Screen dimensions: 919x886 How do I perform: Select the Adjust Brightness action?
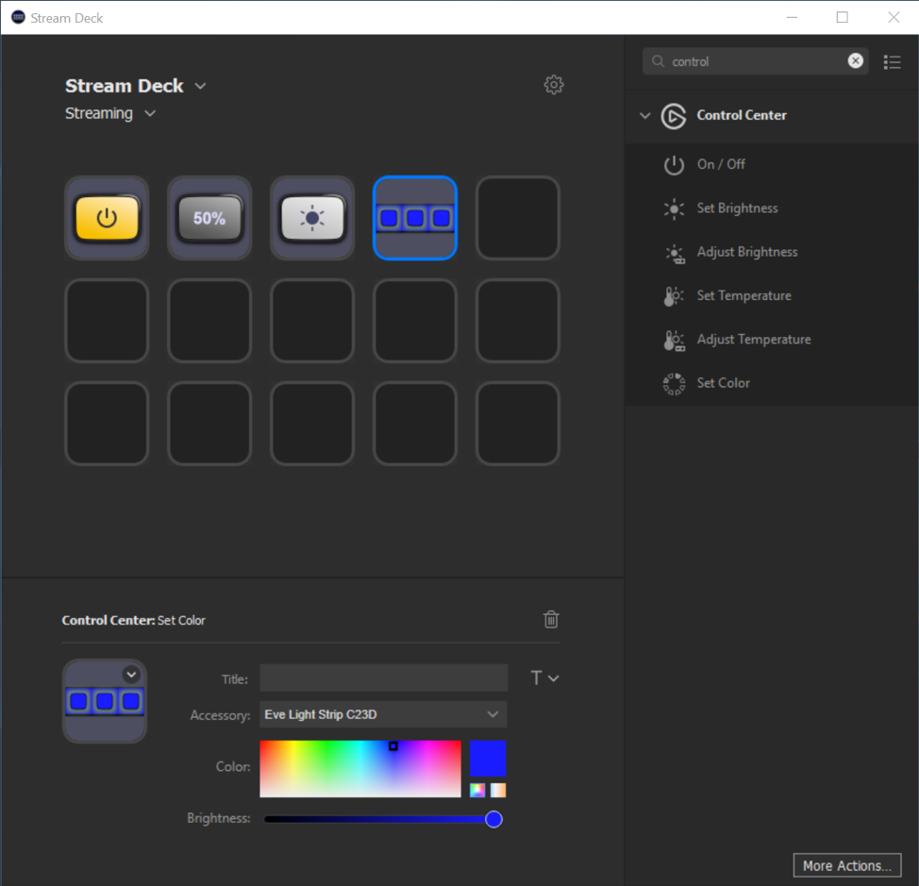click(747, 252)
